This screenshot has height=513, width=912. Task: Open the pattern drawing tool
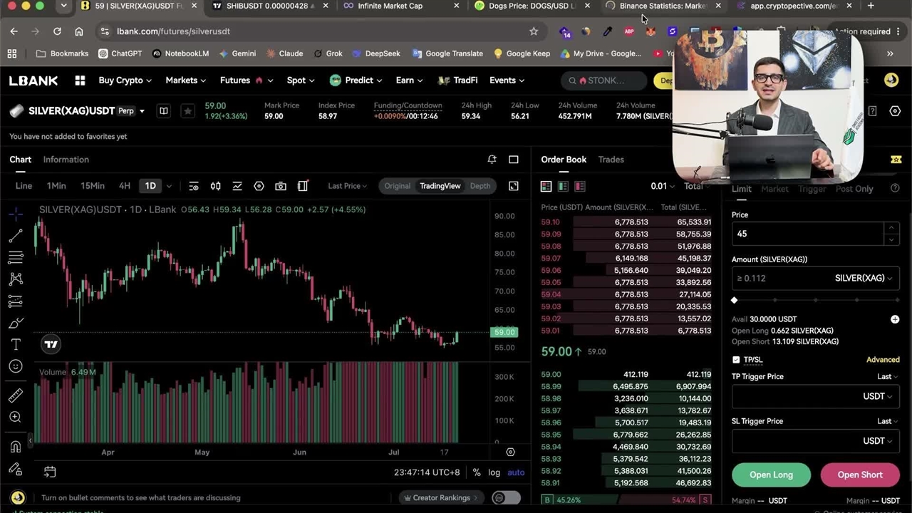point(16,279)
